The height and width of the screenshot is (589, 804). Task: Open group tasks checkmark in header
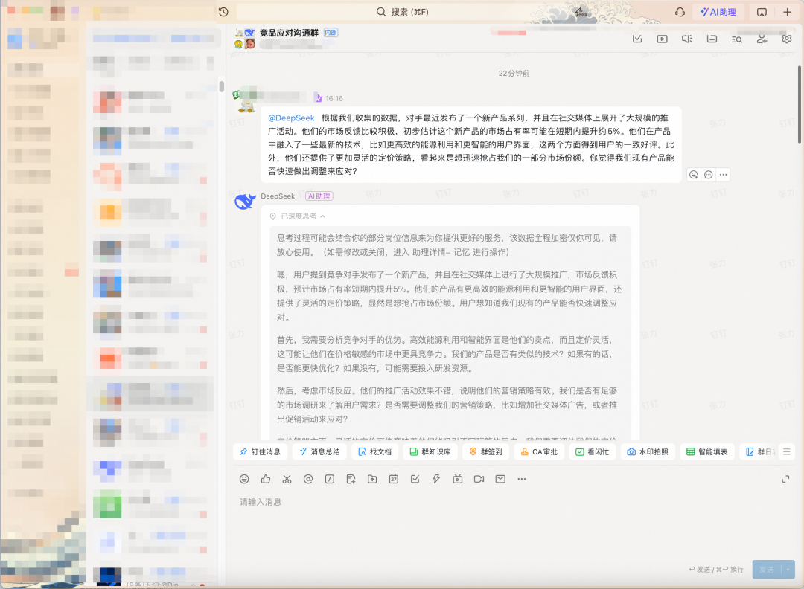[637, 39]
